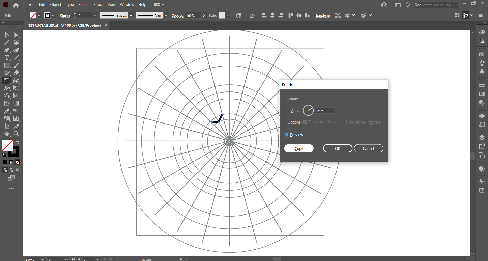The height and width of the screenshot is (261, 488).
Task: Open the Layers panel icon
Action: point(482,138)
